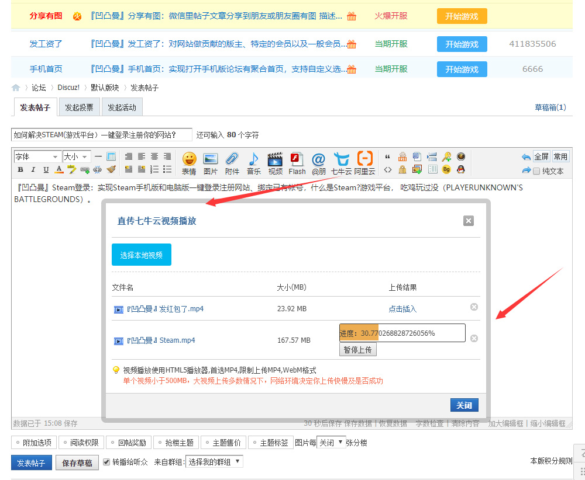Open the 阿里云 upload tool

364,164
